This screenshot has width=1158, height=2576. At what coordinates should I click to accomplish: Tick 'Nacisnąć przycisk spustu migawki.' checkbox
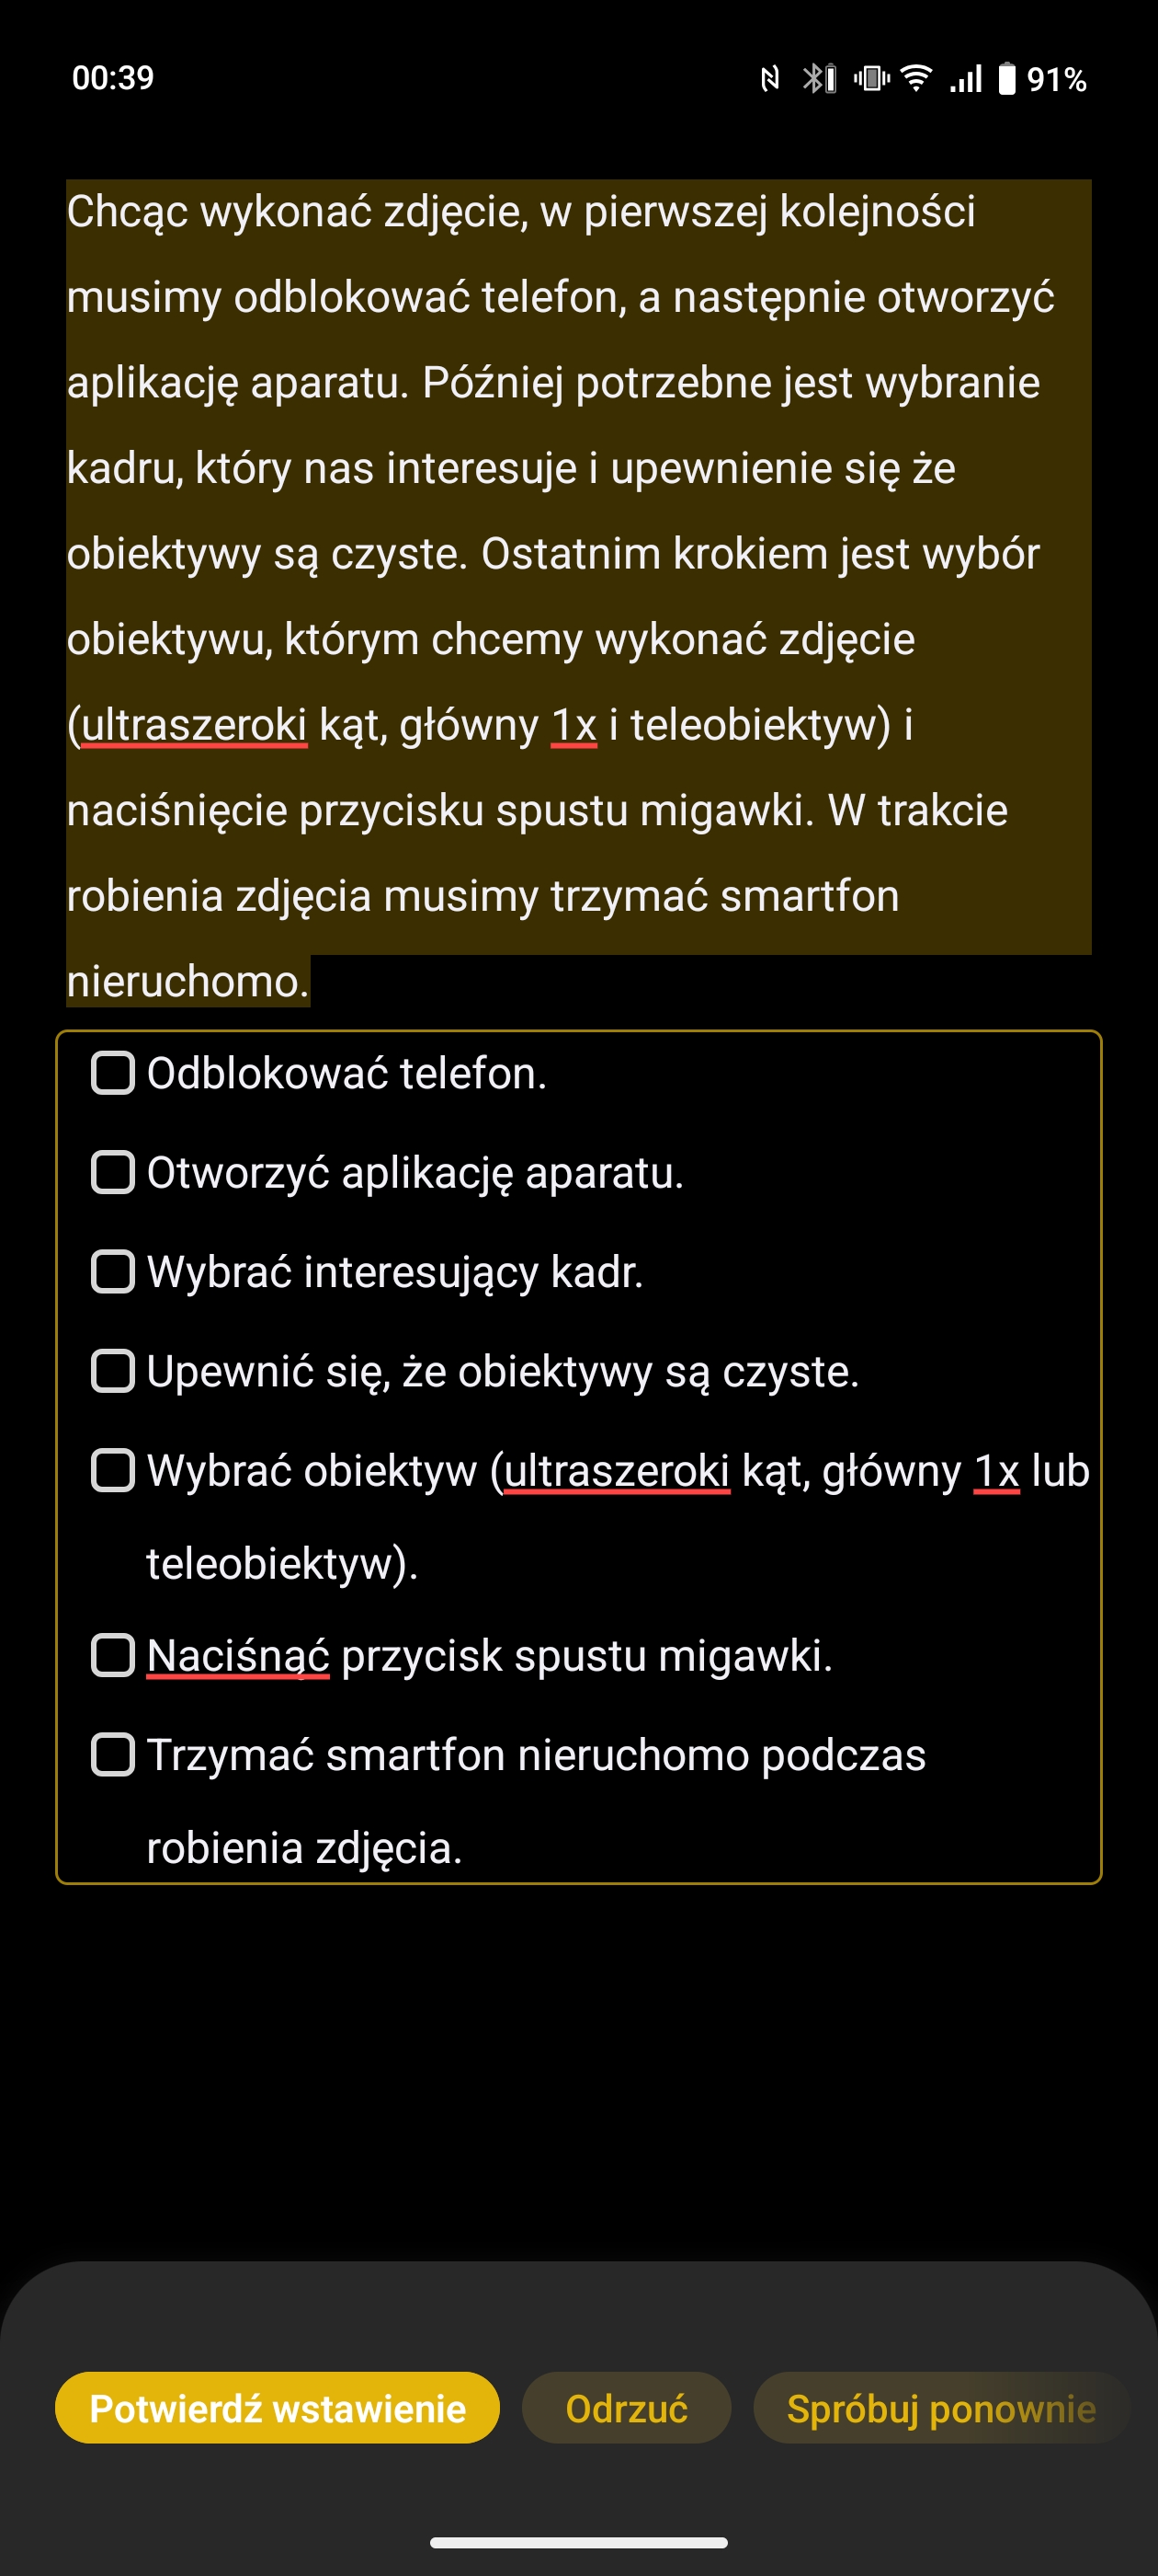point(113,1655)
